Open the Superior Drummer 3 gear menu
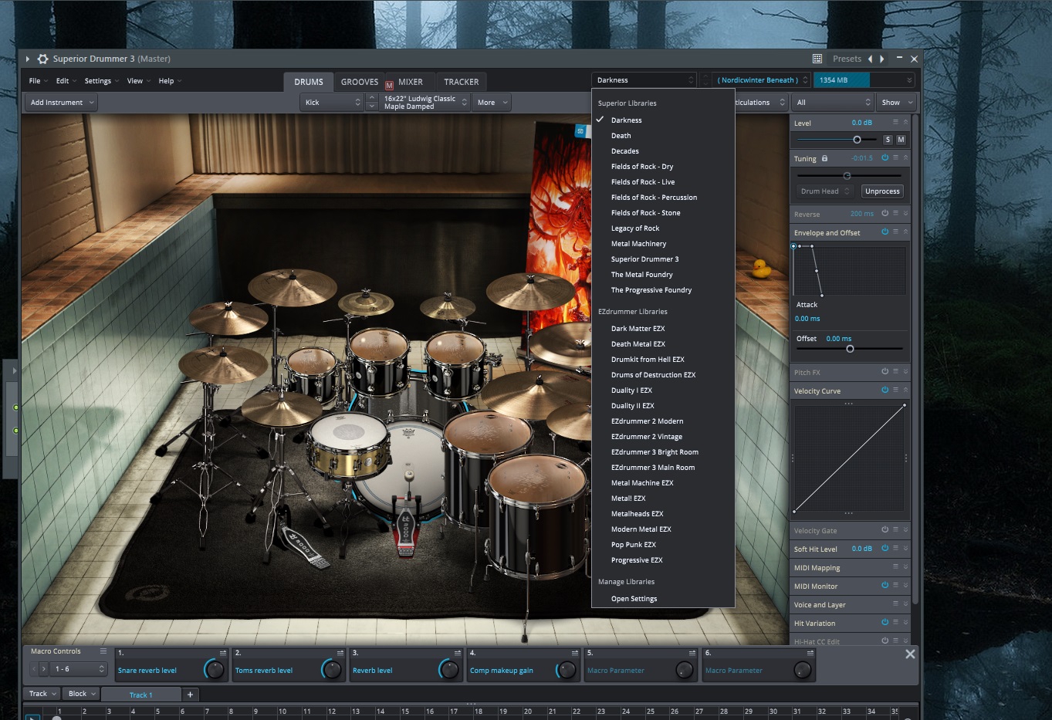This screenshot has width=1052, height=720. [x=42, y=59]
